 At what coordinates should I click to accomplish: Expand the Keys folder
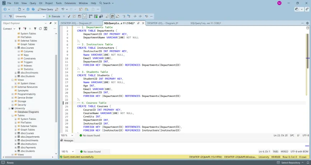click(x=19, y=55)
